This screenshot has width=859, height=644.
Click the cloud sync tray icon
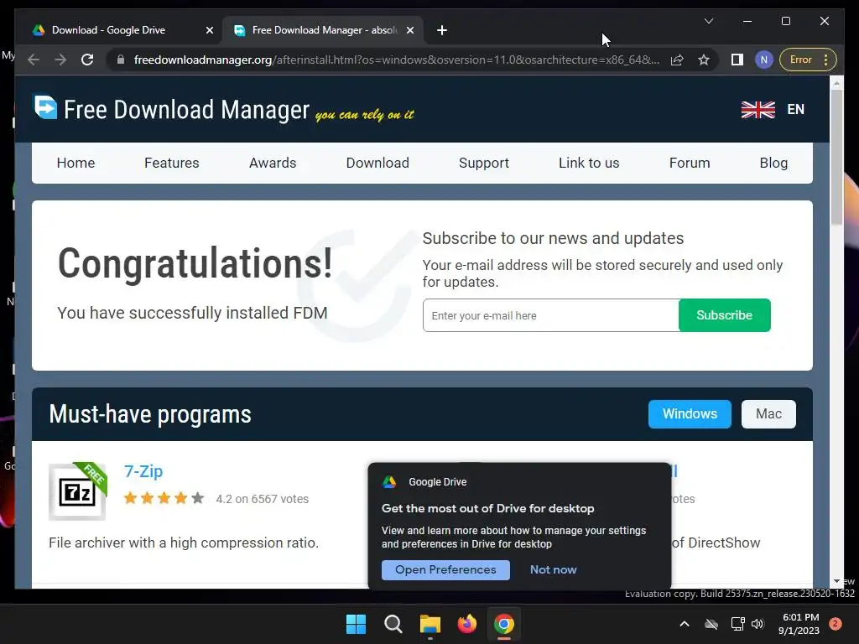[x=711, y=624]
